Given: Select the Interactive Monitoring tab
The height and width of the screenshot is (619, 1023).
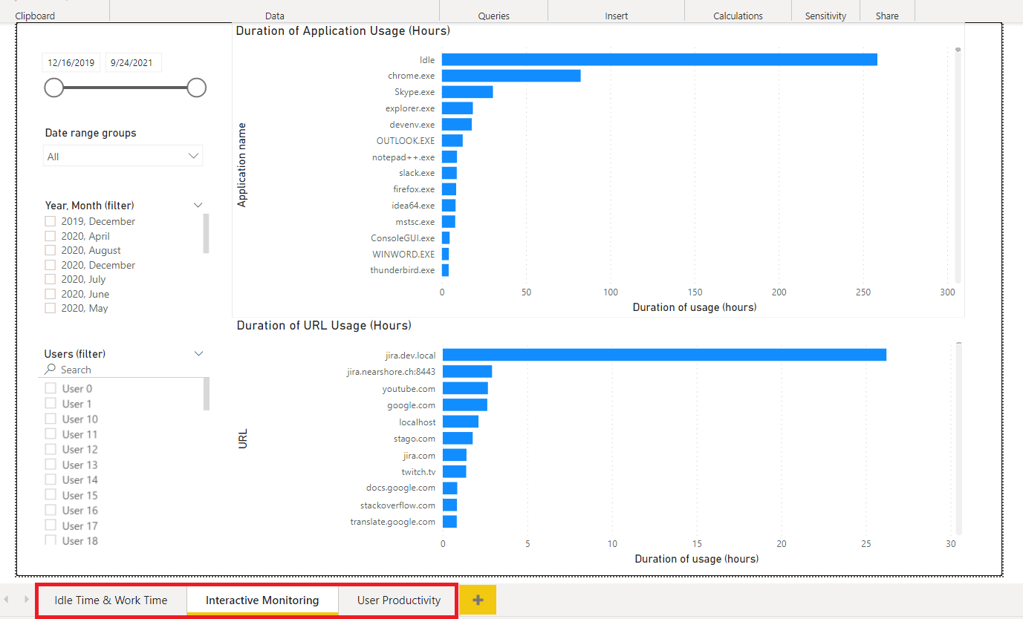Looking at the screenshot, I should click(x=262, y=600).
